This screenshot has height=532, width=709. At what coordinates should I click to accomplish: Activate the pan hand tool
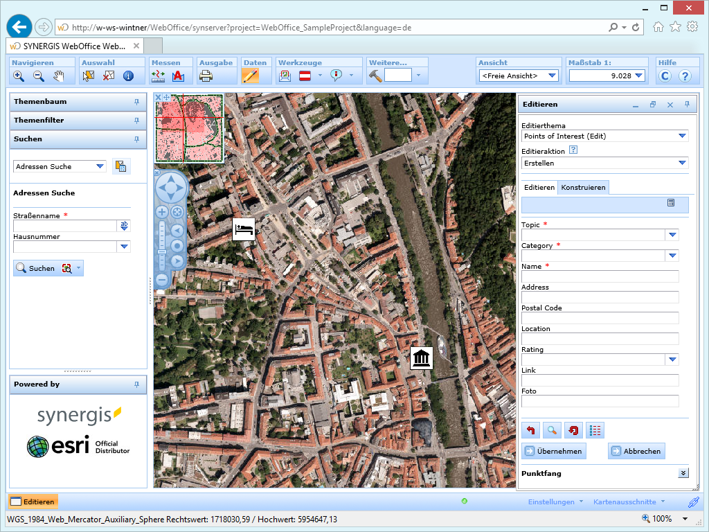59,76
